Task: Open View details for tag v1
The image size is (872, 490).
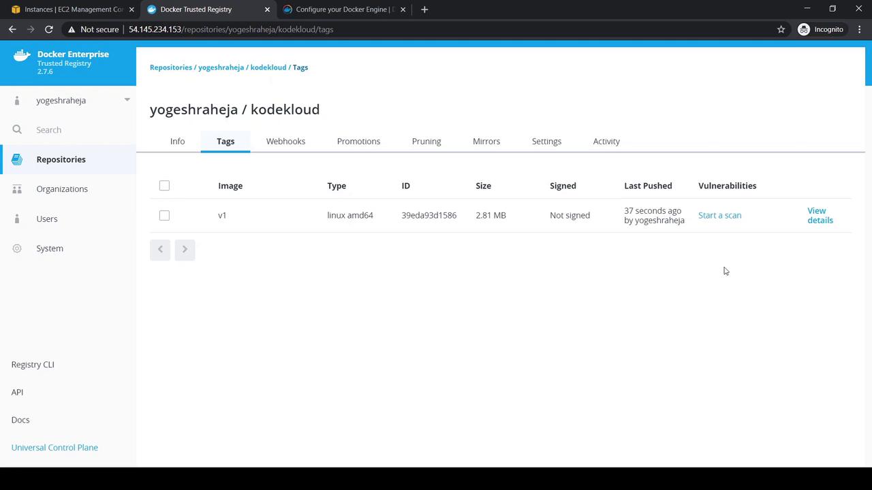Action: (x=820, y=216)
